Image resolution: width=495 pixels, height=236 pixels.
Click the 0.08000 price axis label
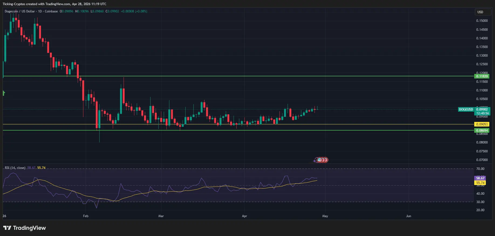482,142
